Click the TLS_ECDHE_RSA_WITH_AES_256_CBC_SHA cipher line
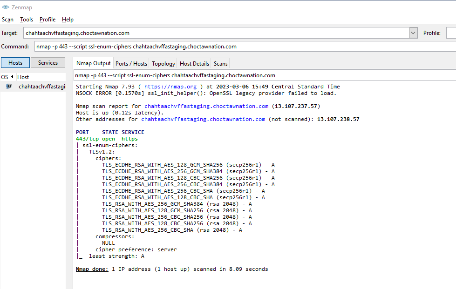 183,191
